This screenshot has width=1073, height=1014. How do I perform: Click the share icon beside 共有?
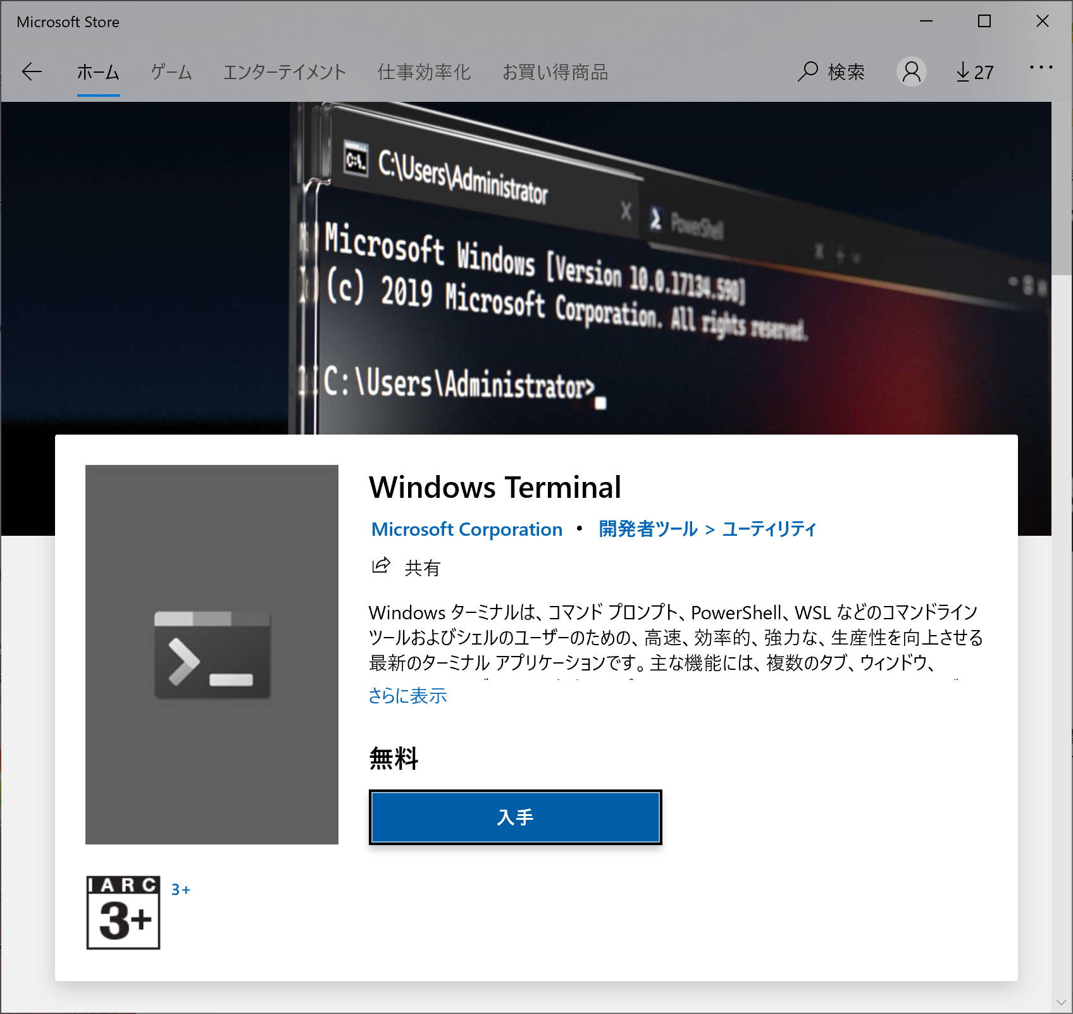381,566
